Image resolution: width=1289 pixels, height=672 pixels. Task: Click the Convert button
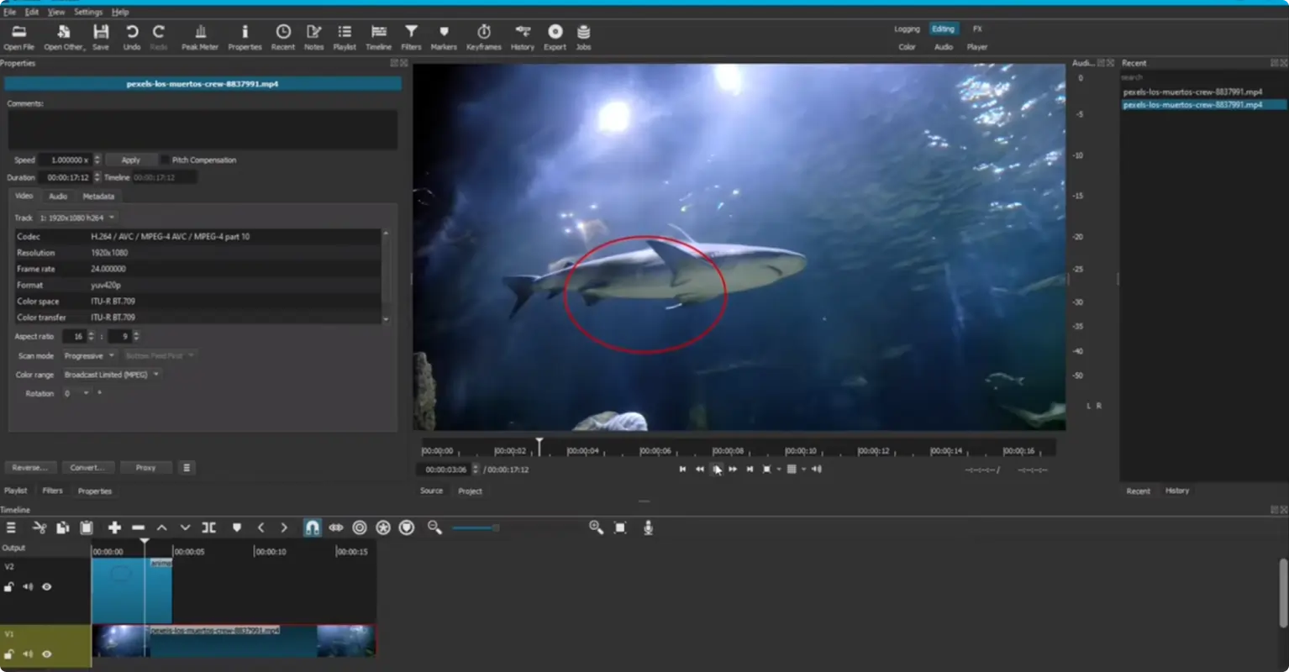(88, 467)
